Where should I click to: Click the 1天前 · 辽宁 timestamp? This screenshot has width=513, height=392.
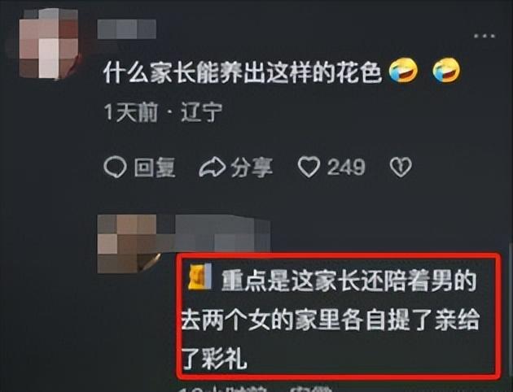click(x=163, y=112)
